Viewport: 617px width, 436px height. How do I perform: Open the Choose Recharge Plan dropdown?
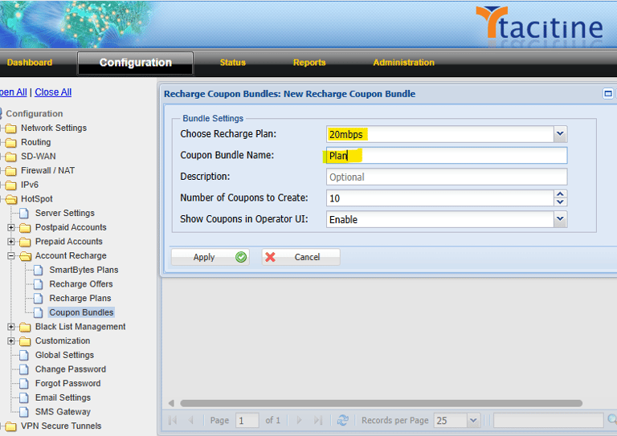(x=560, y=134)
